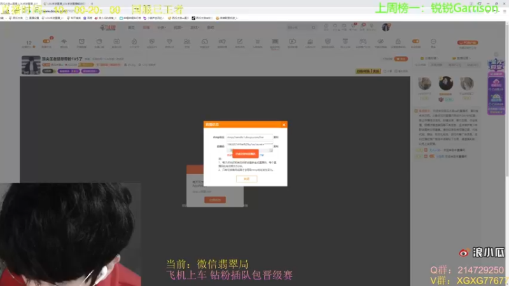The image size is (509, 286).
Task: Click the page vertical scrollbar
Action: 507,99
